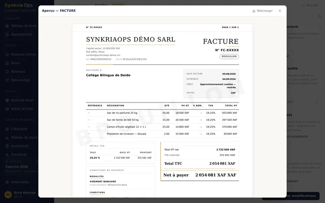
Task: Go to Factures clients in sidebar
Action: [21, 54]
